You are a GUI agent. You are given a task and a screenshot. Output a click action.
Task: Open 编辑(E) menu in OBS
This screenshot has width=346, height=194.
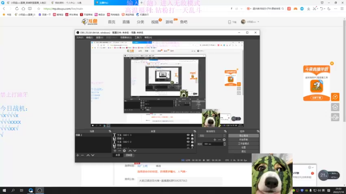point(90,38)
